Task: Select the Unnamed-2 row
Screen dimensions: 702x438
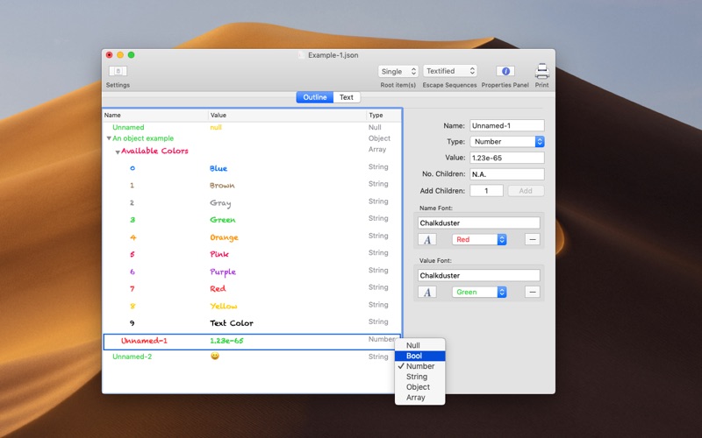Action: (252, 357)
